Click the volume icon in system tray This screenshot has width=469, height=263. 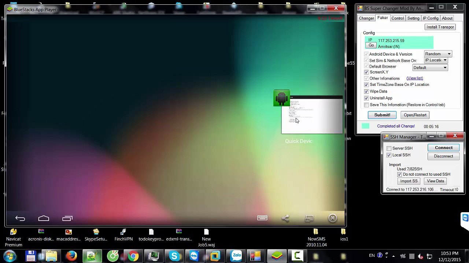(420, 256)
